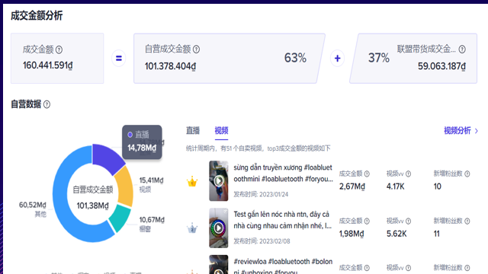The width and height of the screenshot is (488, 274).
Task: Click the 4.17K video views value
Action: click(395, 186)
